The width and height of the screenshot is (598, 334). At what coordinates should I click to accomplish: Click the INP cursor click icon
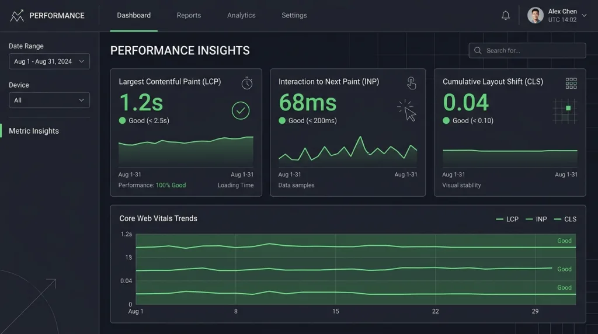coord(407,110)
